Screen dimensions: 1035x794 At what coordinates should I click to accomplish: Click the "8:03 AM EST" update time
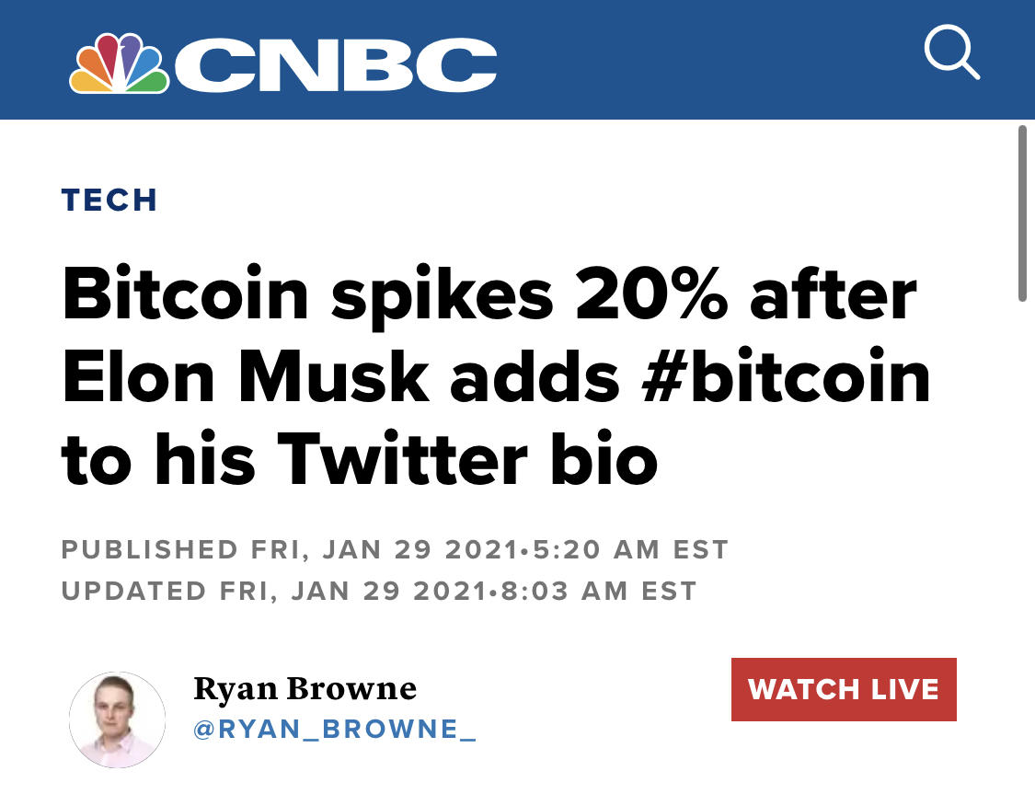[599, 591]
